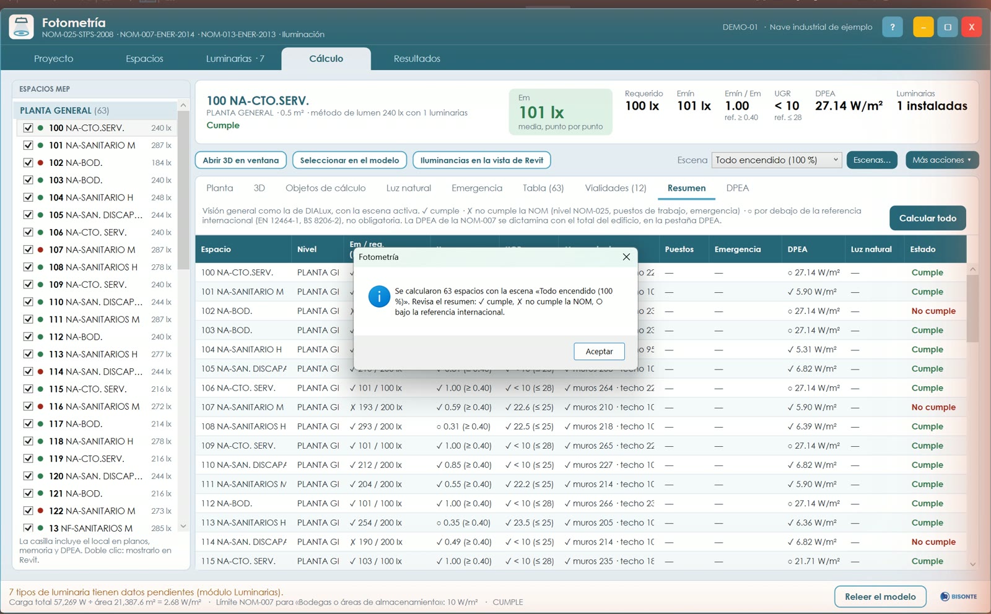Click the Espacio column header
Screen dimensions: 991x614
click(243, 249)
